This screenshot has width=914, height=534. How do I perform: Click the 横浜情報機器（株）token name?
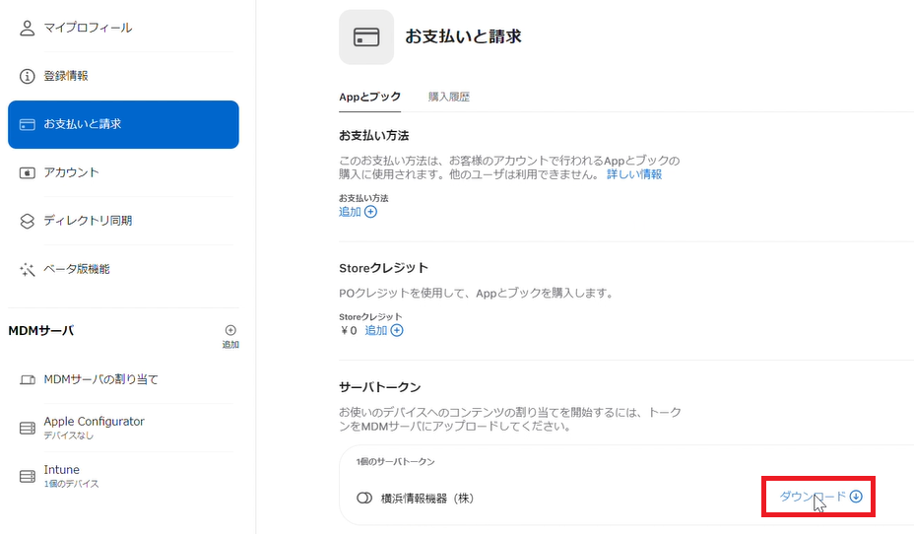click(427, 499)
